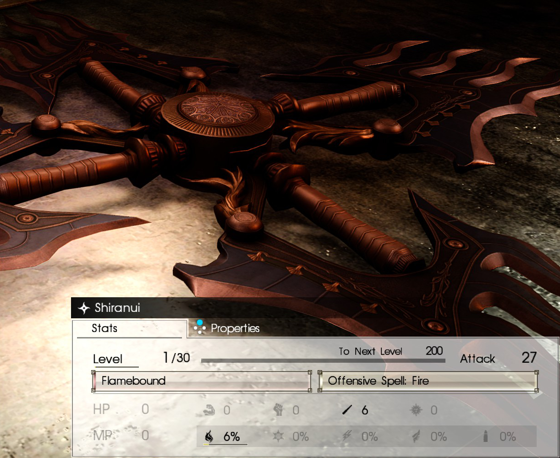Click the star icon beside Shiranui

pos(84,308)
